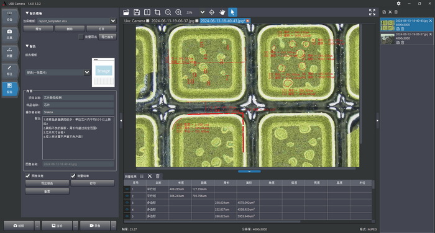Open the 设备 (Device) sidebar tab
The height and width of the screenshot is (233, 435).
10,16
